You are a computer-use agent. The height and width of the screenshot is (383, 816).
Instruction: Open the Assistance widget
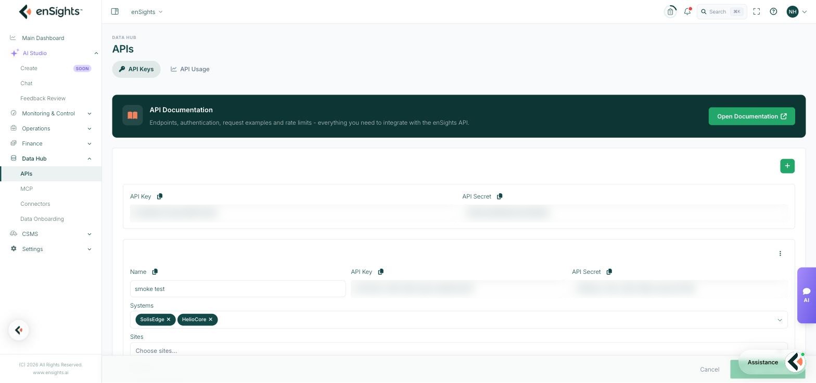[x=773, y=362]
